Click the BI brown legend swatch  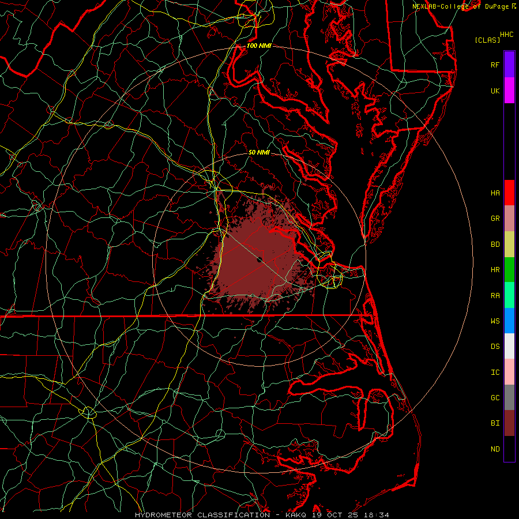pos(509,423)
